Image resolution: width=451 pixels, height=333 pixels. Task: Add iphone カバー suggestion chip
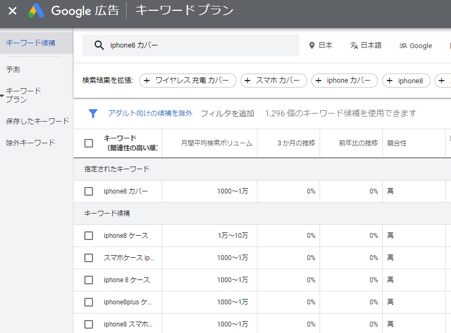(x=344, y=81)
